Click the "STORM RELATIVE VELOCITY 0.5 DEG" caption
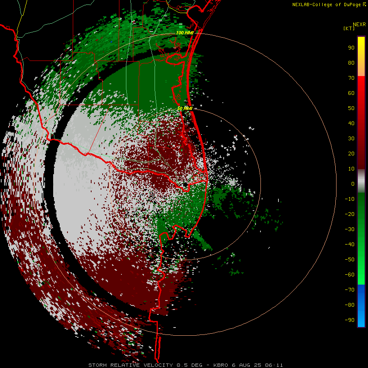The image size is (368, 368). click(x=145, y=365)
